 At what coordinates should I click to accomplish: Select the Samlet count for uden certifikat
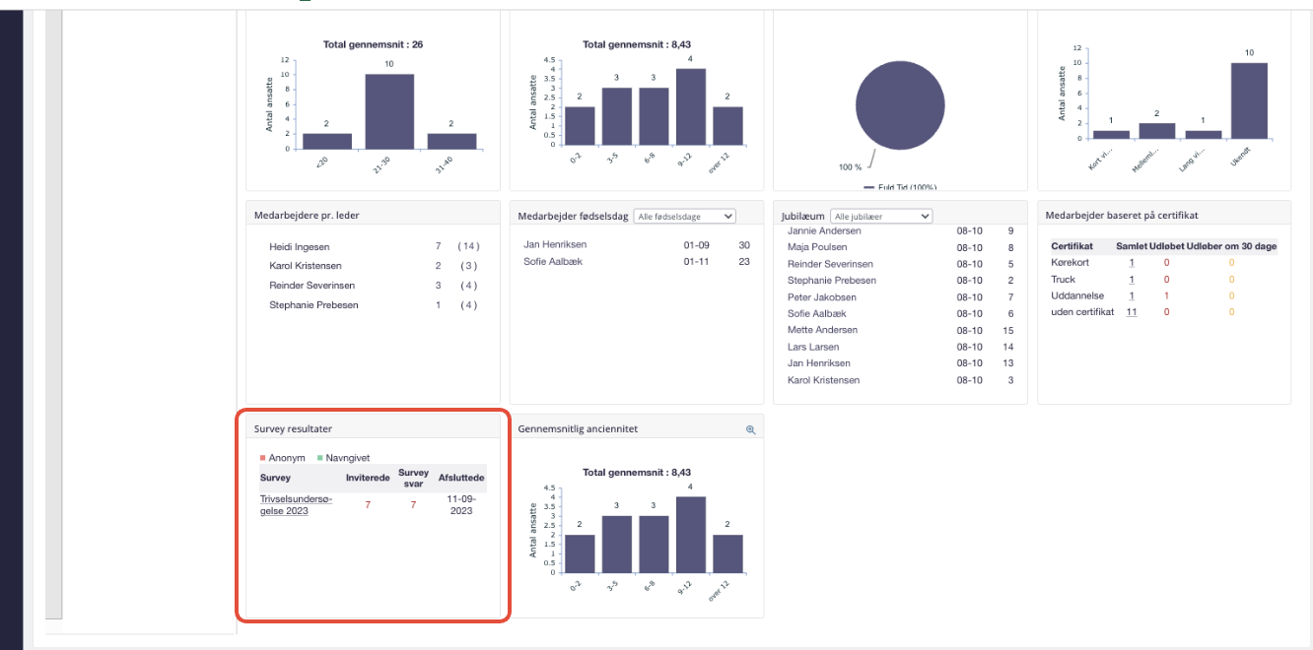pyautogui.click(x=1132, y=312)
